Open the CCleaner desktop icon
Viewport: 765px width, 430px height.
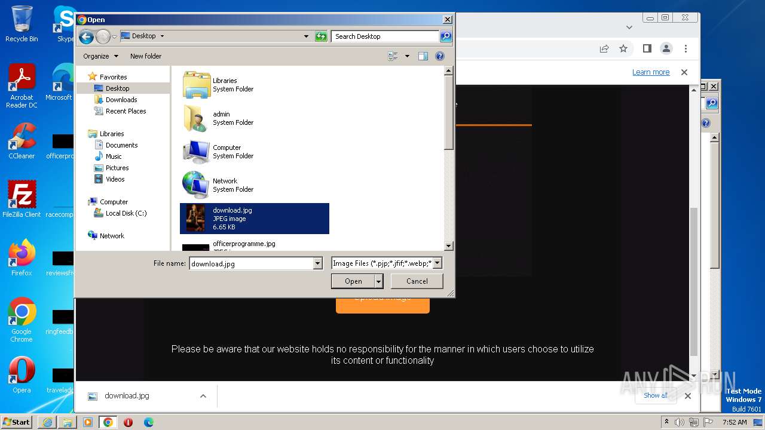click(22, 141)
